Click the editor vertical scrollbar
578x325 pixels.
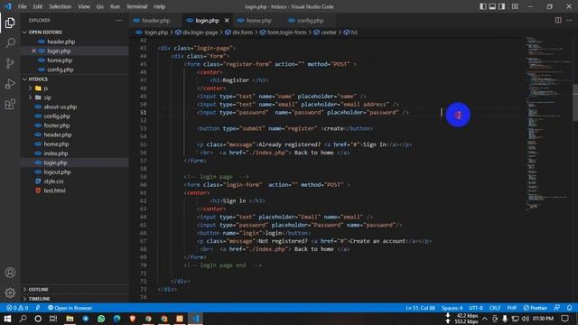[x=575, y=102]
